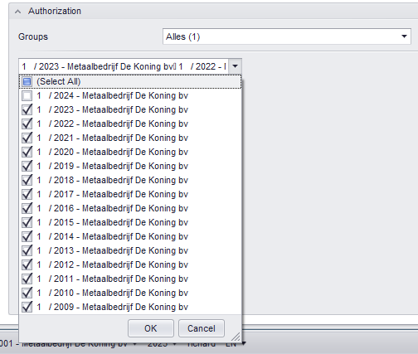Click Cancel to dismiss the list
The height and width of the screenshot is (354, 418).
click(x=202, y=328)
